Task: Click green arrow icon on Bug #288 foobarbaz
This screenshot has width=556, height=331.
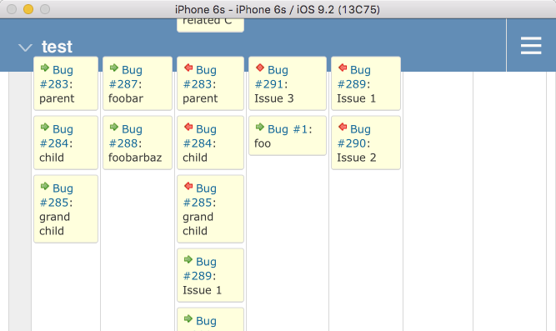Action: [x=114, y=127]
